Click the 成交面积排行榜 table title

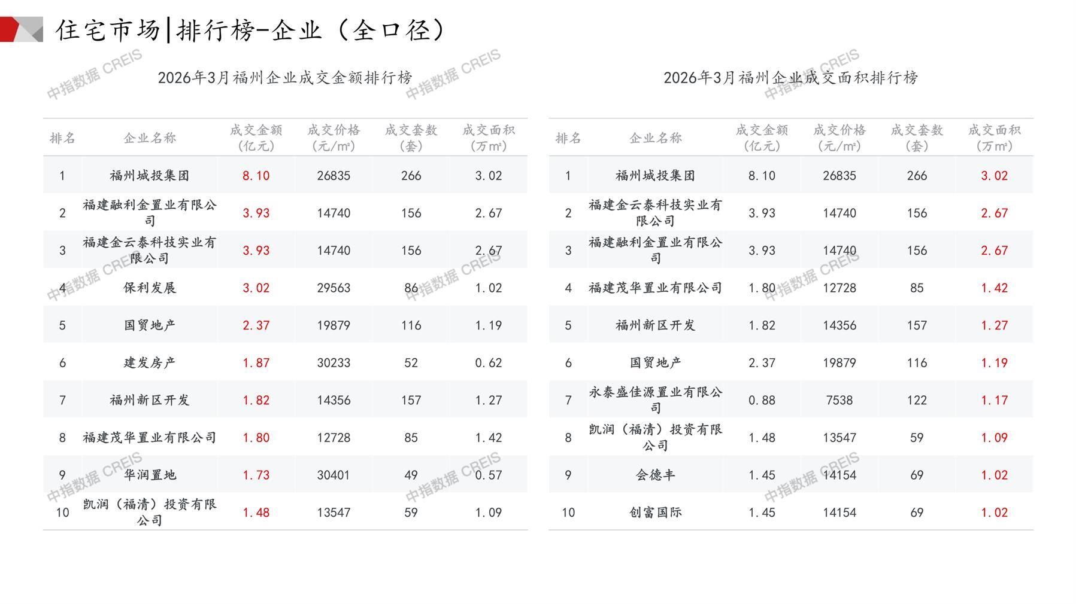[x=790, y=78]
